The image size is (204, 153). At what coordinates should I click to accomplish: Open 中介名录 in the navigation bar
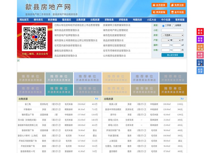point(166,20)
